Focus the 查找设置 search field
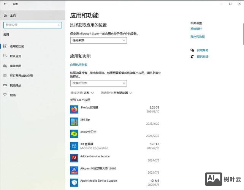244x190 pixels. 33,25
